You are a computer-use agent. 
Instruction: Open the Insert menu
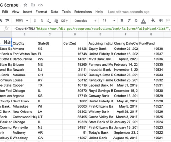(x=27, y=12)
